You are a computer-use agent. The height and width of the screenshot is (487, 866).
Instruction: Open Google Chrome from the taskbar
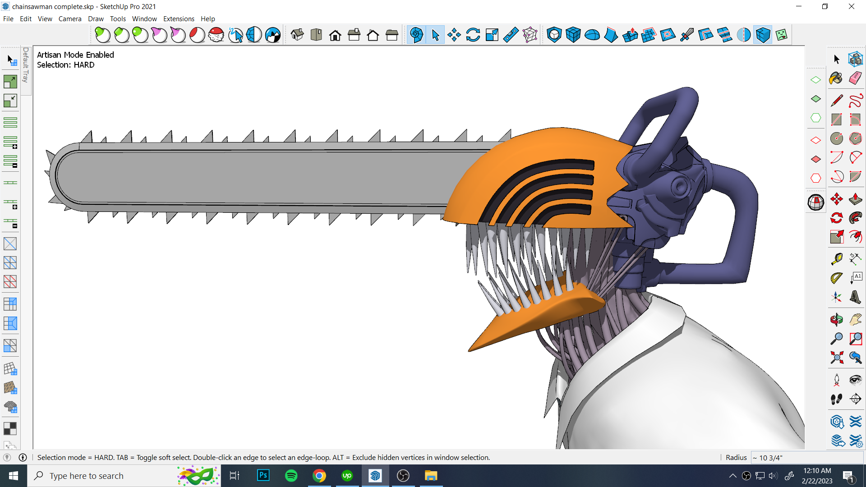(x=319, y=476)
